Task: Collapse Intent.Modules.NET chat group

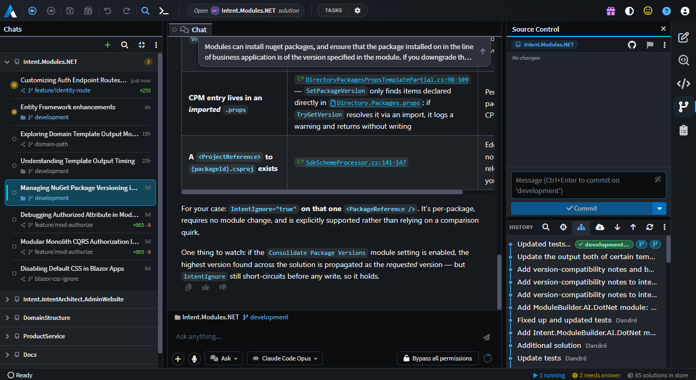Action: (7, 62)
